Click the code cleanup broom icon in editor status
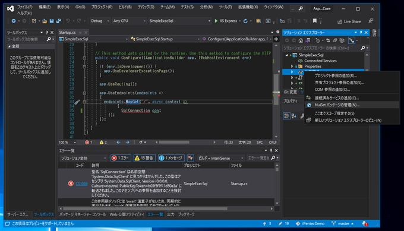This screenshot has width=404, height=231. point(141,142)
